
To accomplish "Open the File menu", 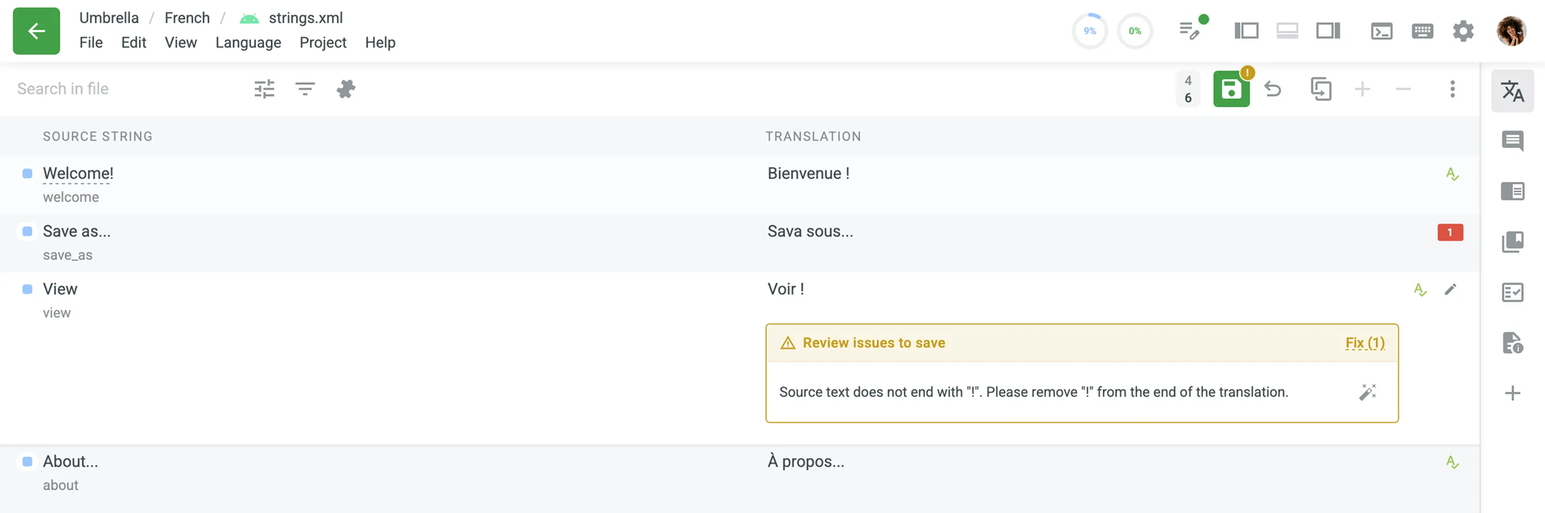I will point(91,42).
